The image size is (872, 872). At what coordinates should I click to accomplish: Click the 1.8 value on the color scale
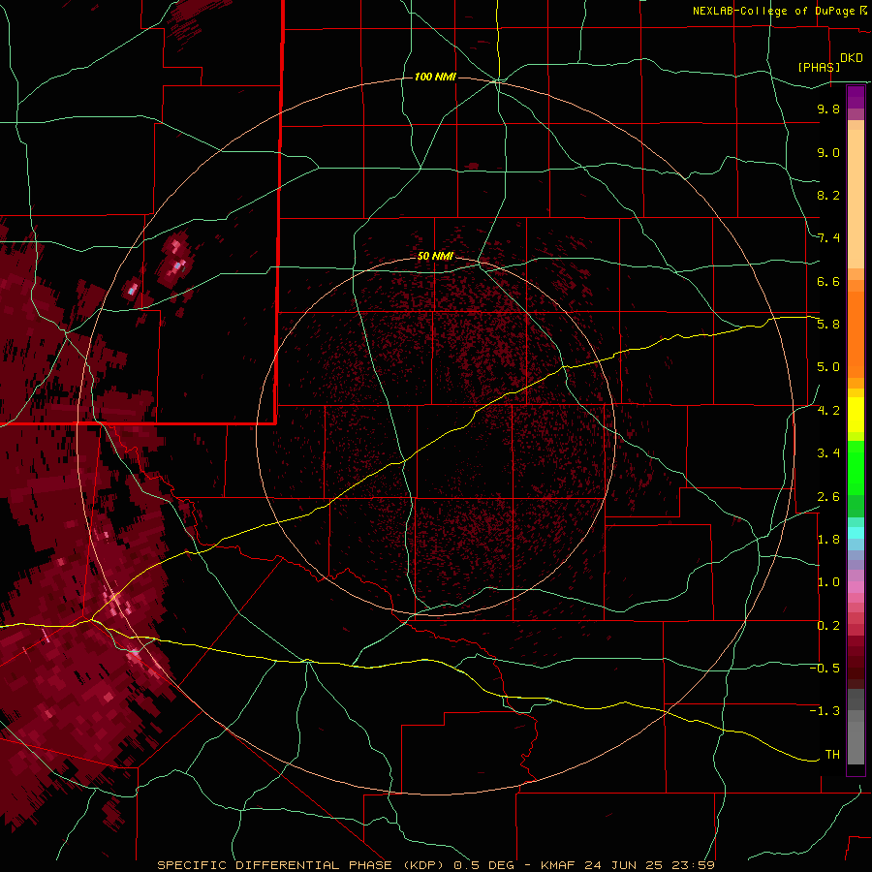(828, 540)
